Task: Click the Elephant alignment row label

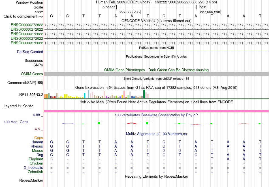Action: tap(36, 159)
